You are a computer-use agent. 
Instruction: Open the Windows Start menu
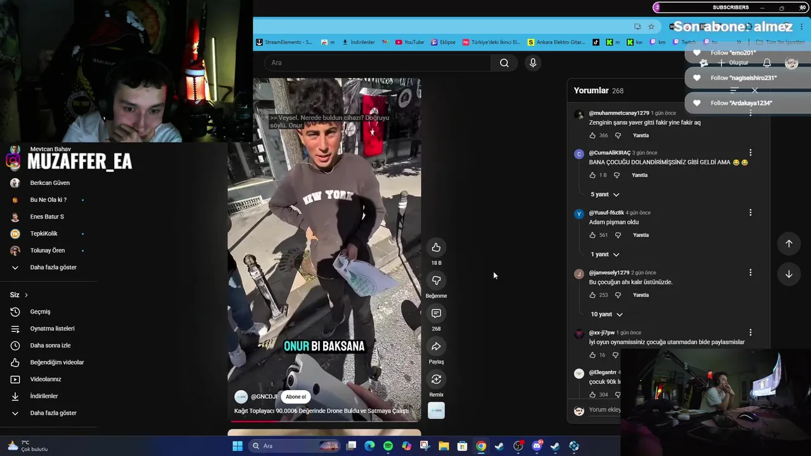(238, 446)
